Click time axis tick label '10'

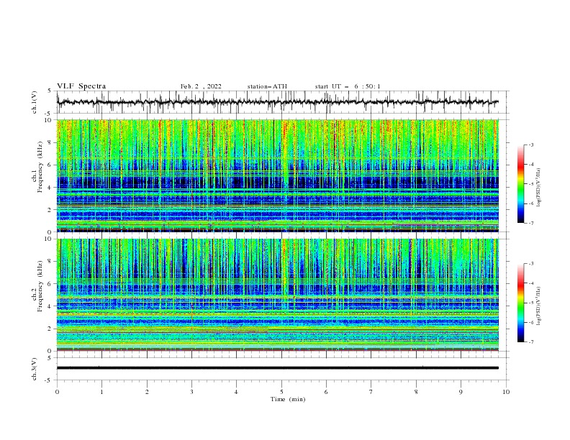(506, 392)
